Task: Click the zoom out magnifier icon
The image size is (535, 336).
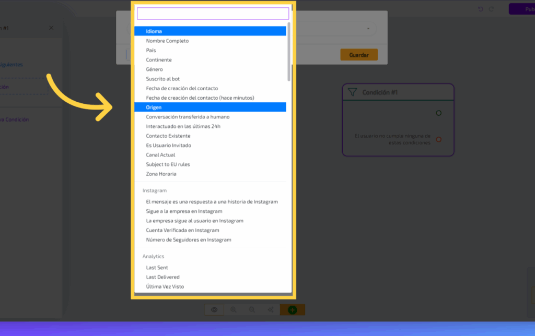Action: (x=252, y=310)
